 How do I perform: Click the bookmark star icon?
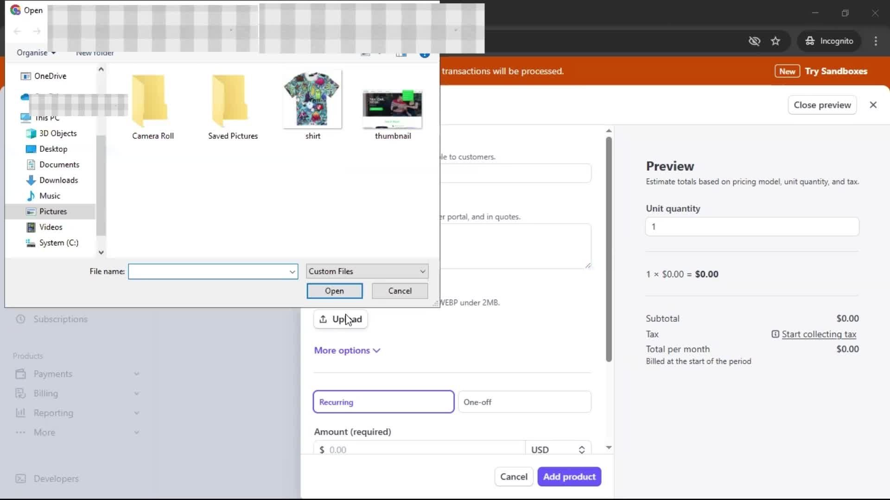point(776,41)
